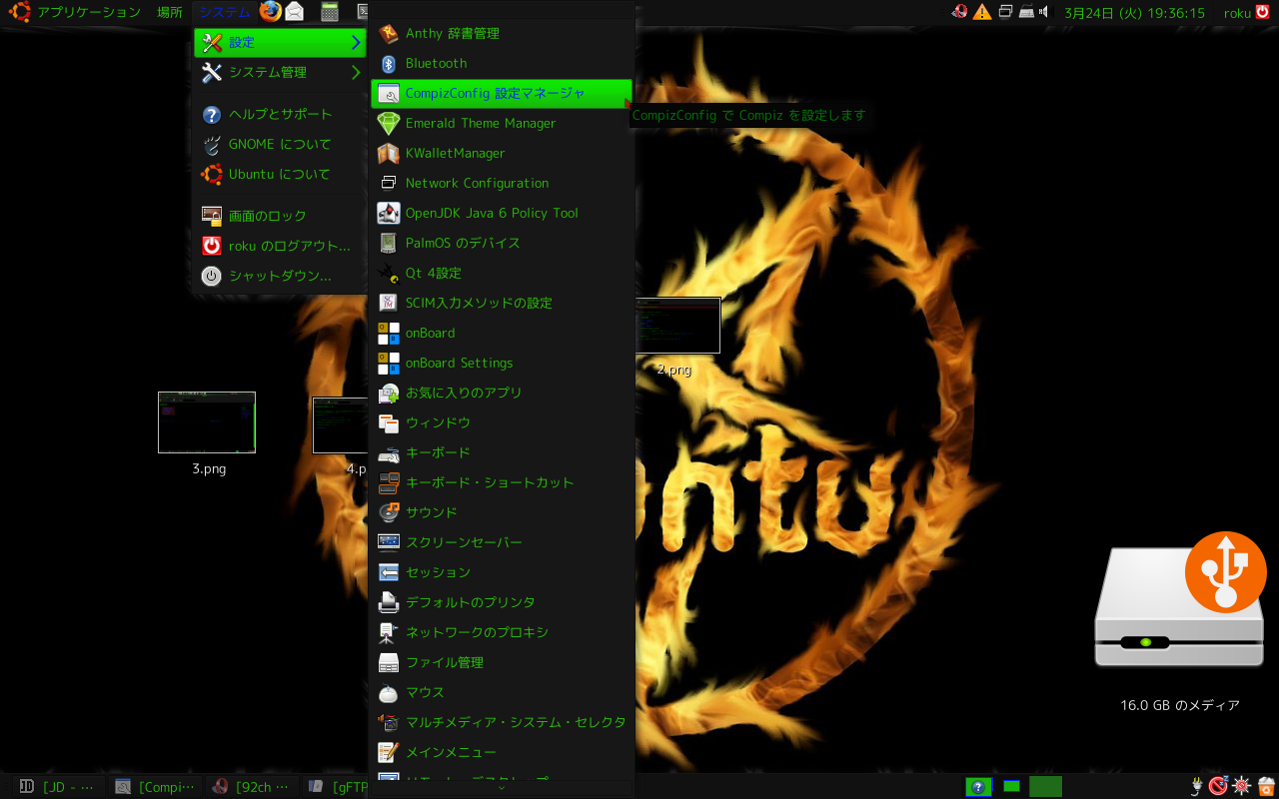Viewport: 1279px width, 799px height.
Task: Open デフォルトのプリンタ
Action: (x=502, y=603)
